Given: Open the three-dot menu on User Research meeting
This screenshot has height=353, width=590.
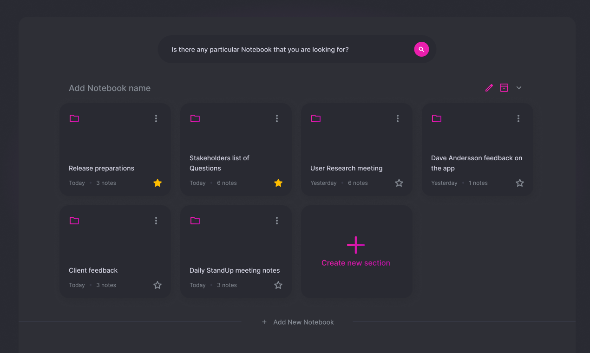Looking at the screenshot, I should click(x=398, y=118).
